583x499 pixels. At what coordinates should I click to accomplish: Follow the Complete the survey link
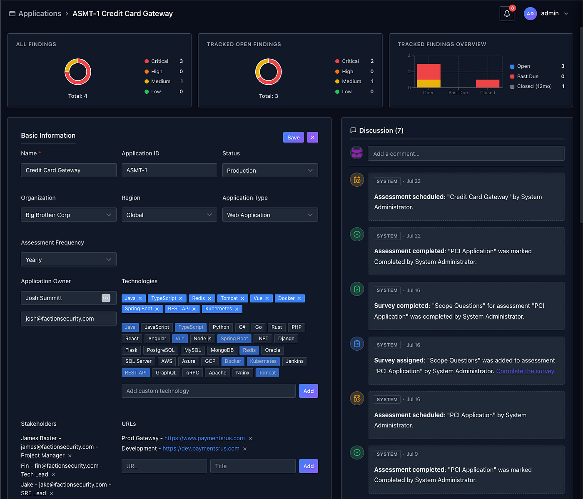click(x=525, y=371)
